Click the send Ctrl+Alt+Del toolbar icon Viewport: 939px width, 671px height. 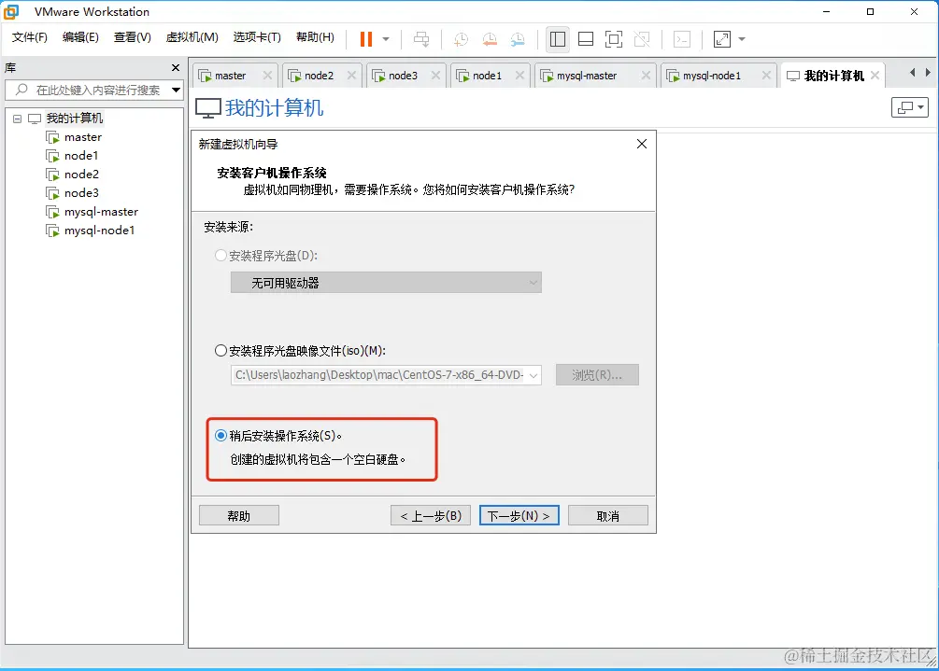coord(421,39)
